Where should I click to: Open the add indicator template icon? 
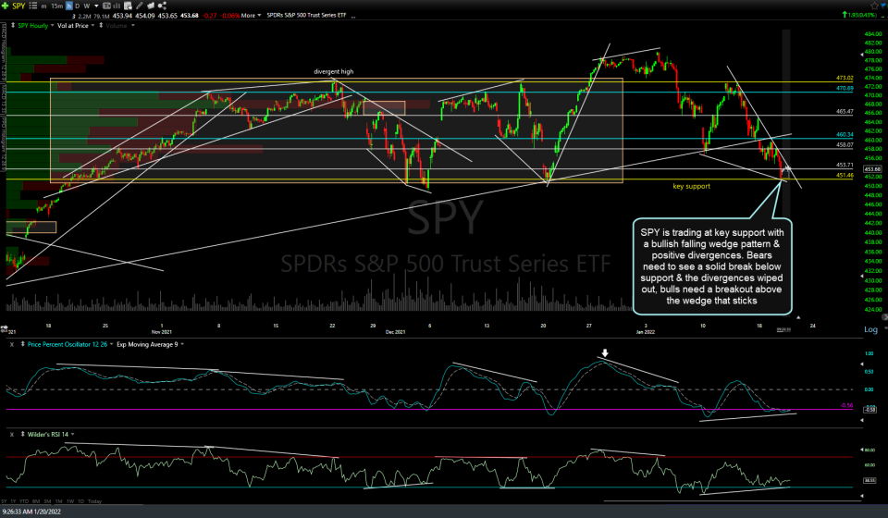128,6
